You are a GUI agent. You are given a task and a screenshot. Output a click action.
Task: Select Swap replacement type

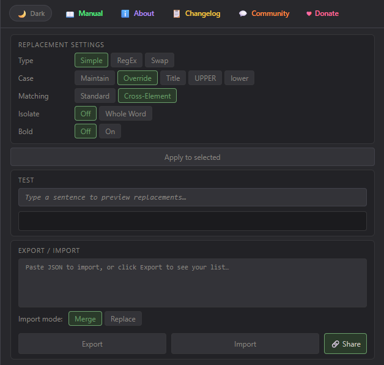(x=160, y=61)
